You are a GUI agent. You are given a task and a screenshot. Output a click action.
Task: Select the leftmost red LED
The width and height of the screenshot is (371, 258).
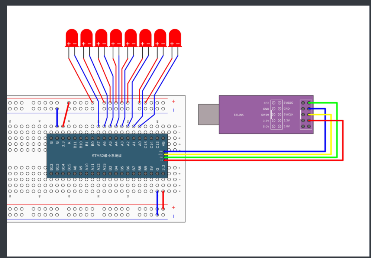(72, 38)
